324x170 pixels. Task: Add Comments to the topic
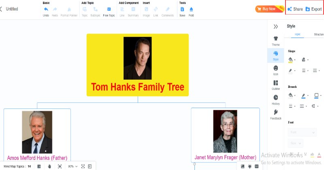168,9
